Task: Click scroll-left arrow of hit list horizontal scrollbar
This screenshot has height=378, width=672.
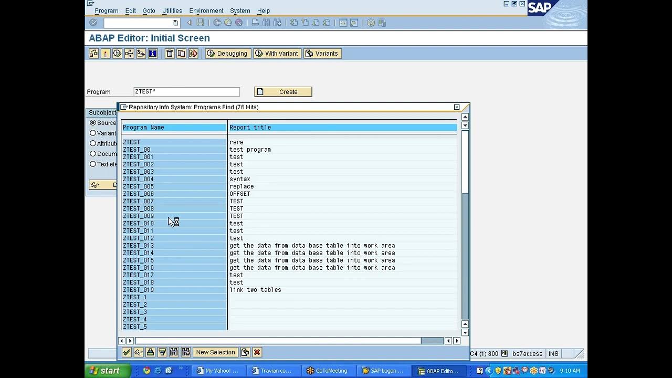Action: click(x=122, y=341)
